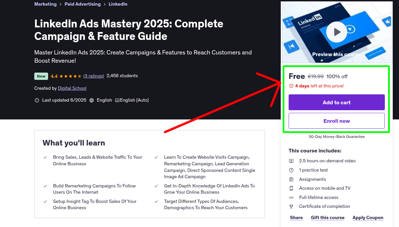Click the 2.5 hours on-demand video text

click(x=328, y=161)
